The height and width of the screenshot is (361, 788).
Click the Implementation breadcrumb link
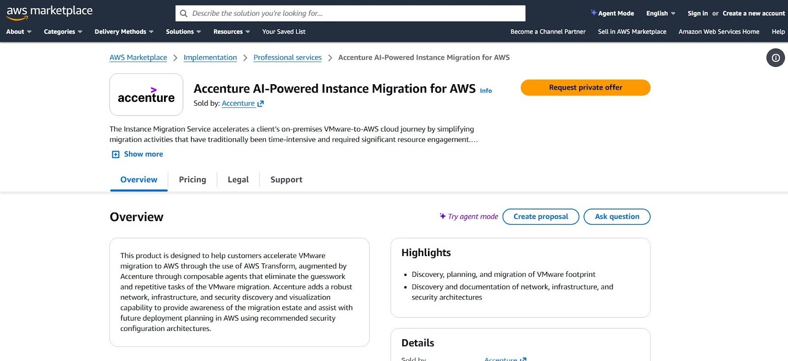(x=210, y=58)
